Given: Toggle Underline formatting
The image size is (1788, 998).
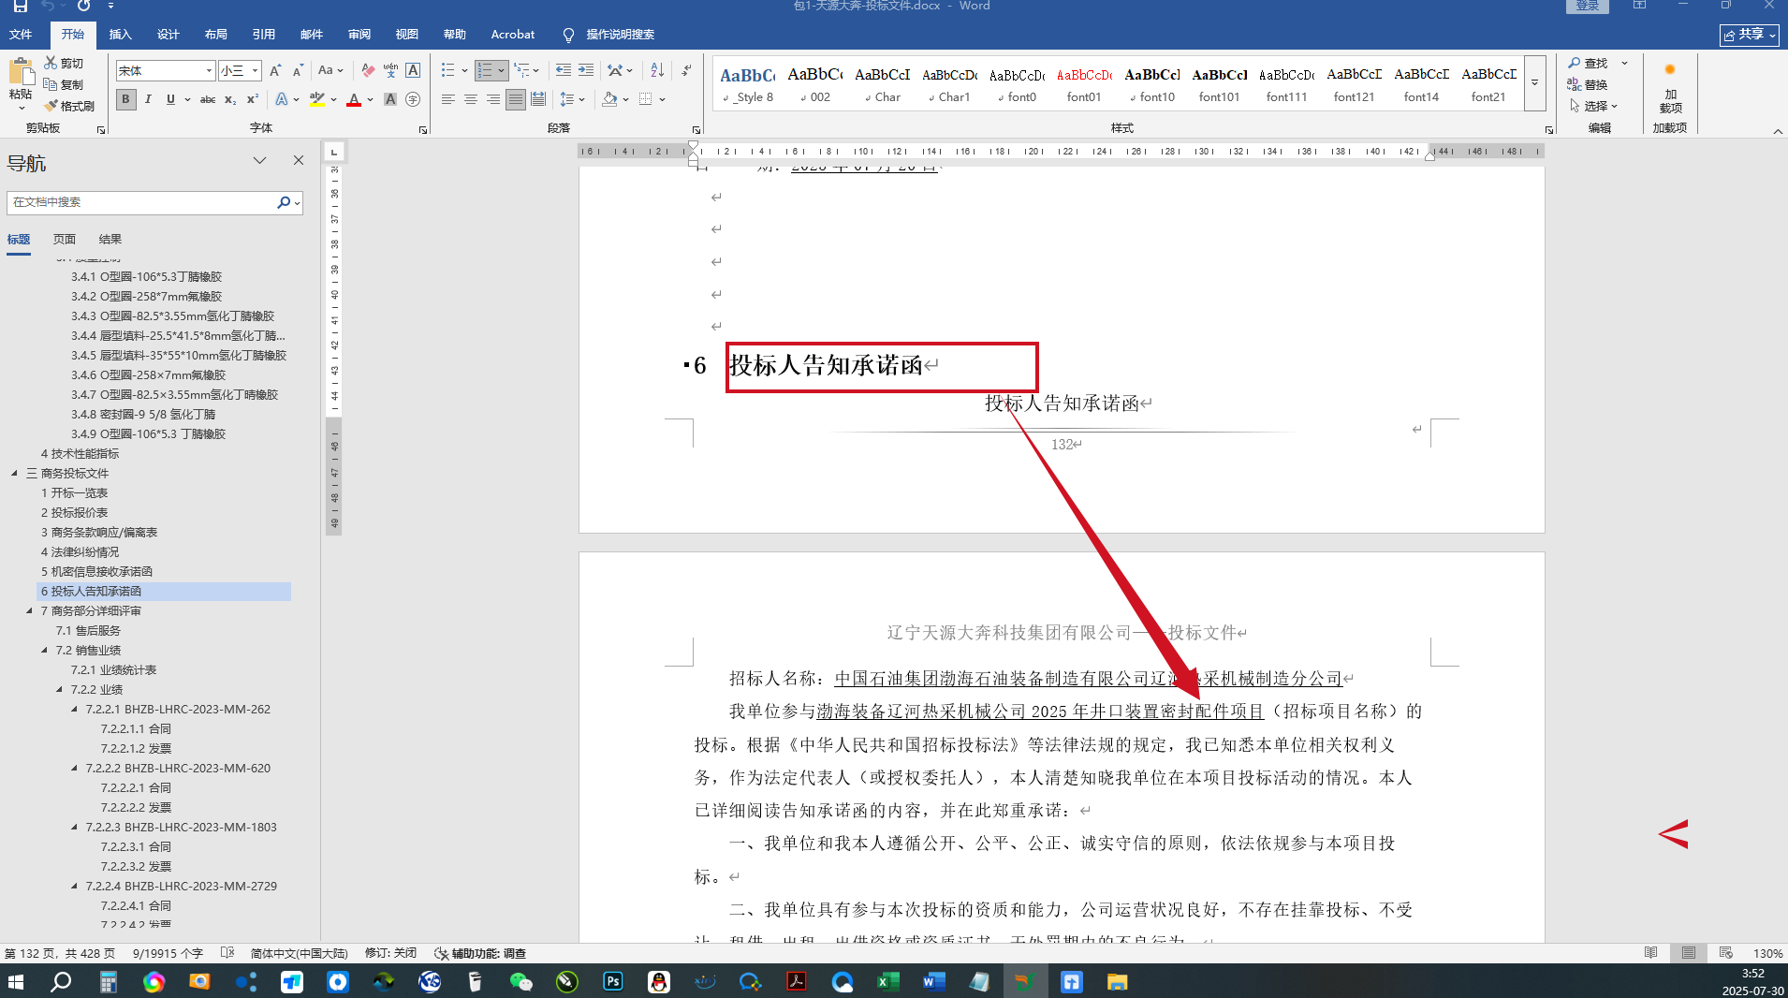Looking at the screenshot, I should click(170, 99).
